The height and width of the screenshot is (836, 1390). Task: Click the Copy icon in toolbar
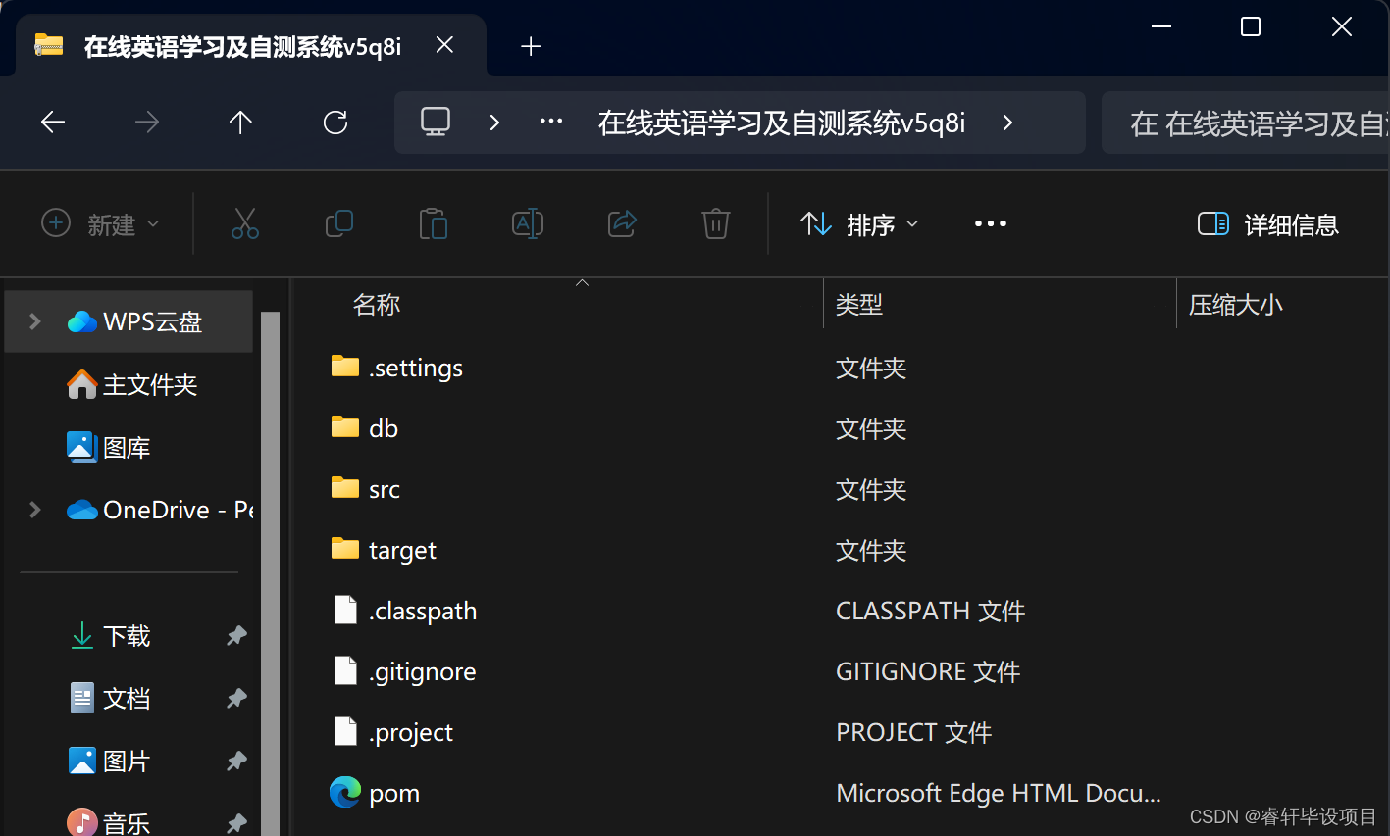[x=339, y=224]
